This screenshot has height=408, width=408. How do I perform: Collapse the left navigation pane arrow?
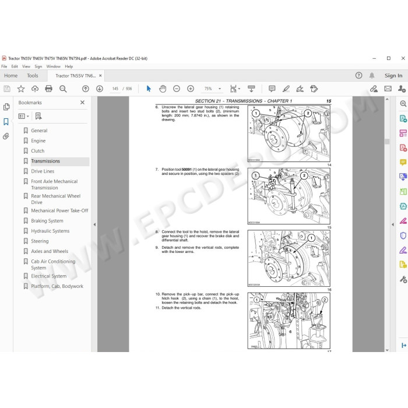[94, 224]
